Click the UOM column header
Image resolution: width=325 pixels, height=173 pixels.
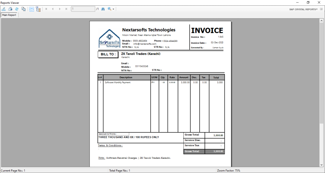click(x=155, y=77)
